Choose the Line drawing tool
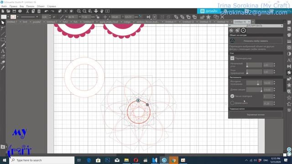The width and height of the screenshot is (292, 164). click(x=3, y=34)
